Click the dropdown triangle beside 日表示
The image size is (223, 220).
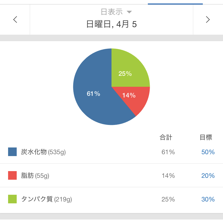pos(129,12)
